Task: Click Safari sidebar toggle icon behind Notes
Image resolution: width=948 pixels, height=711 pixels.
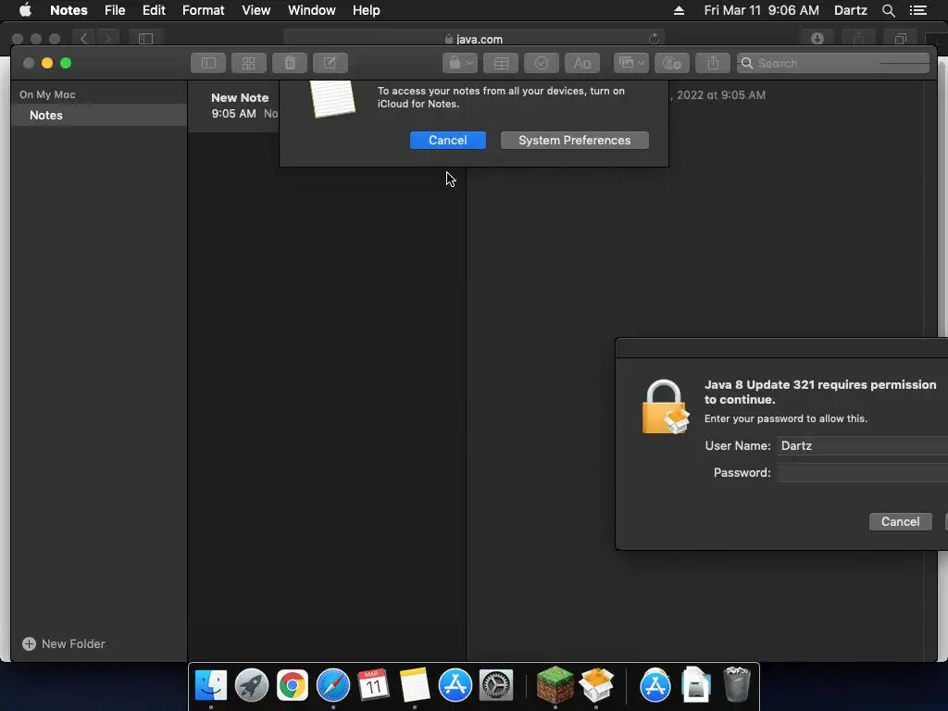Action: tap(145, 39)
